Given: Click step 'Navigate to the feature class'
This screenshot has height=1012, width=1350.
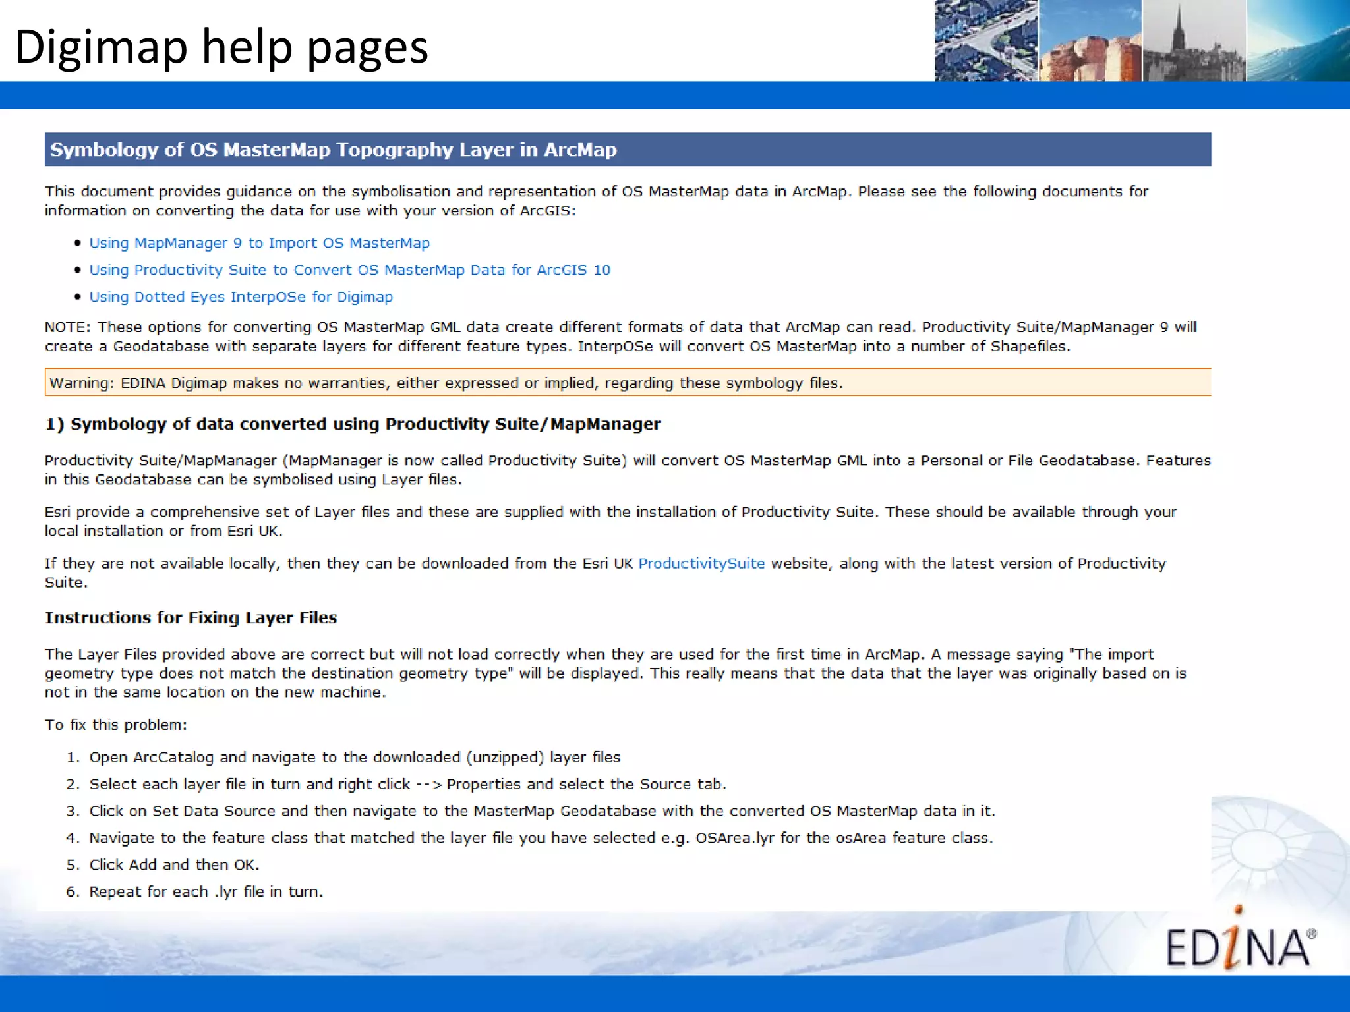Looking at the screenshot, I should click(541, 838).
